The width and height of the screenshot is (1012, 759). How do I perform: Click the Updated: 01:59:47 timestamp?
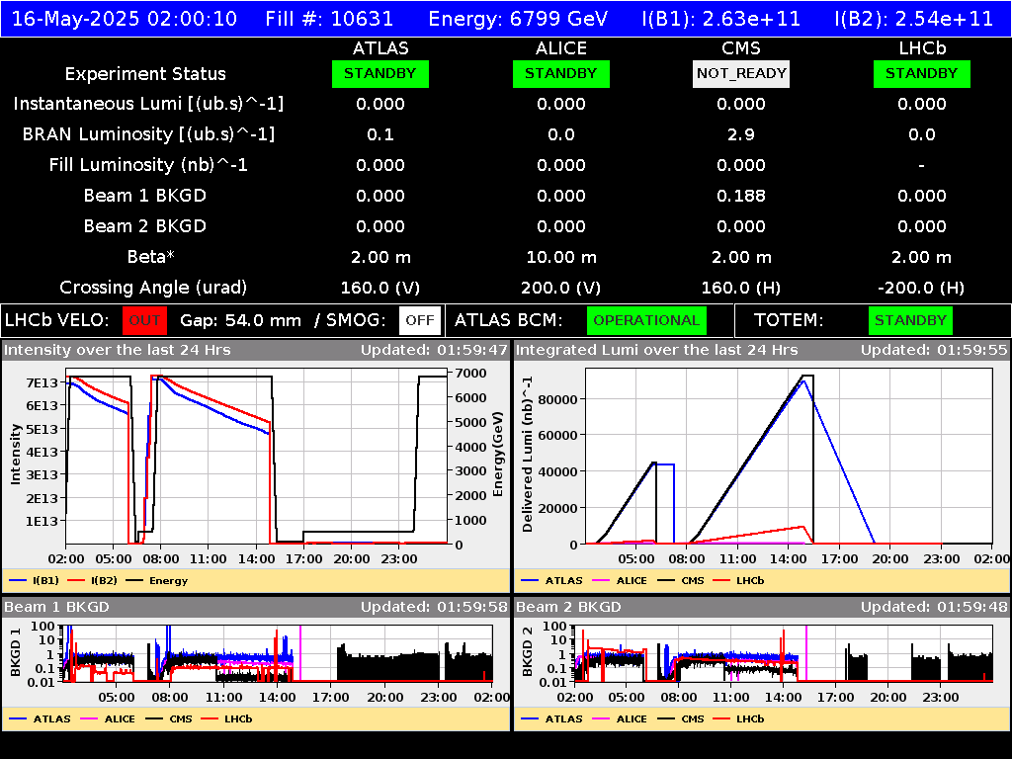435,350
